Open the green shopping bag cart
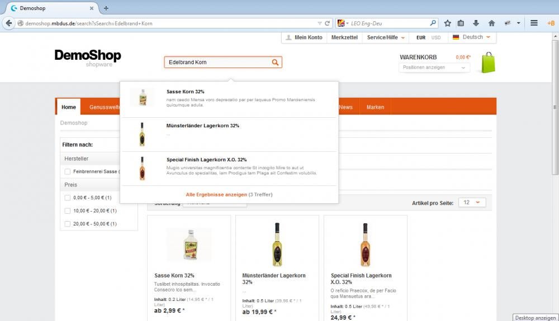Screen dimensions: 559x321 488,63
